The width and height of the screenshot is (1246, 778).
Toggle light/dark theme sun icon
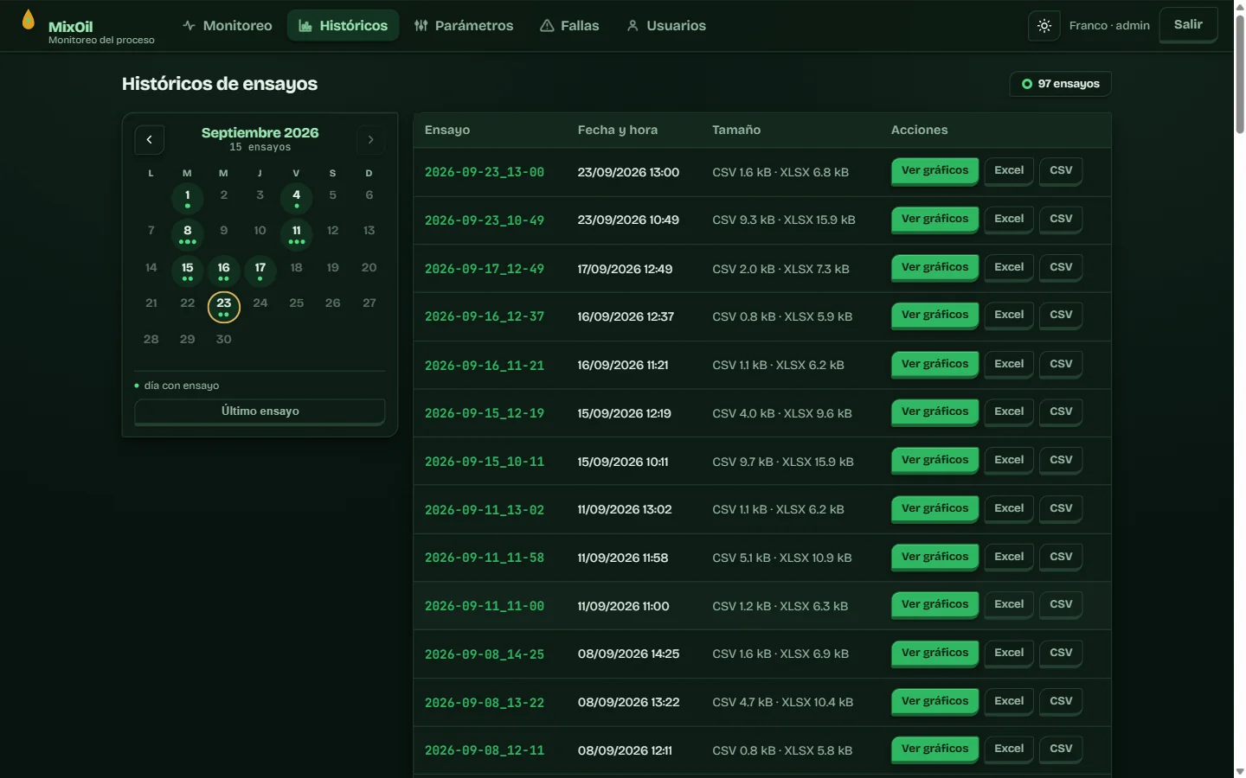point(1044,26)
